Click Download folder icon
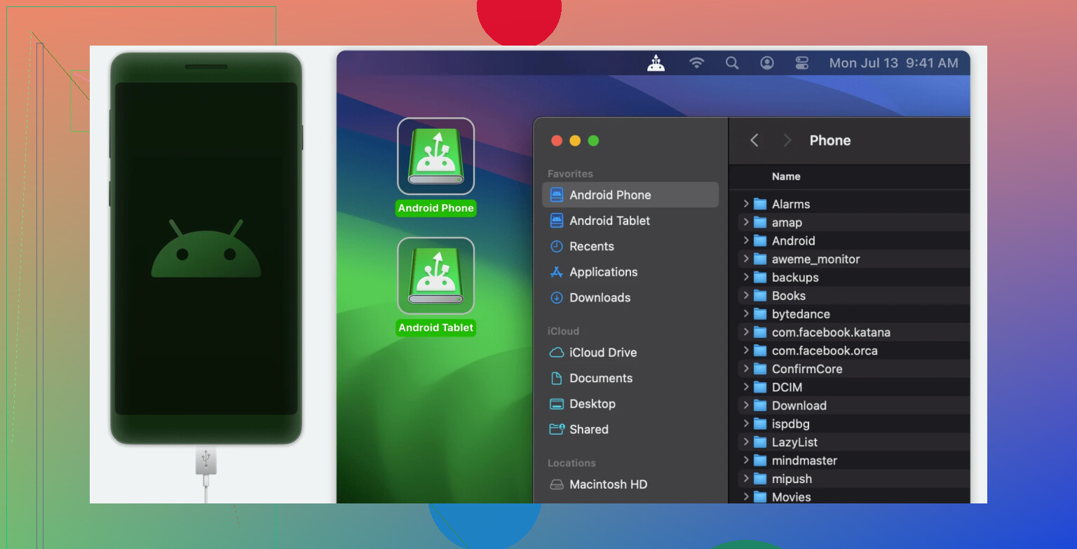 (760, 405)
